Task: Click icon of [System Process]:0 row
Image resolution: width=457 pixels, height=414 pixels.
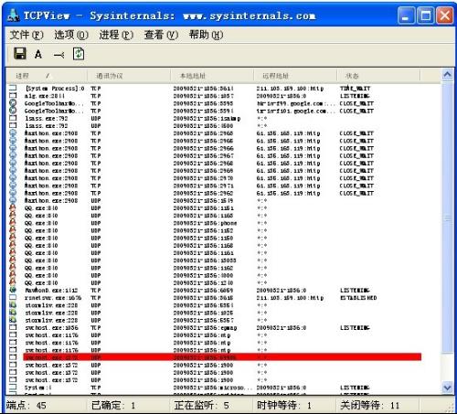Action: click(13, 88)
